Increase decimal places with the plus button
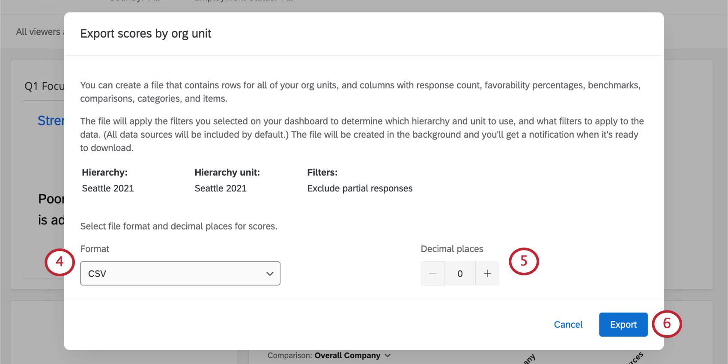Viewport: 728px width, 364px height. 487,274
